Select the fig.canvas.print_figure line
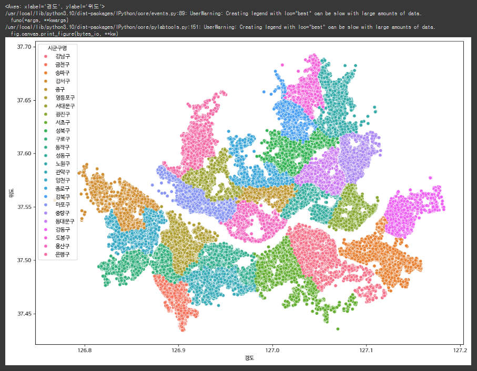This screenshot has height=371, width=477. [65, 34]
